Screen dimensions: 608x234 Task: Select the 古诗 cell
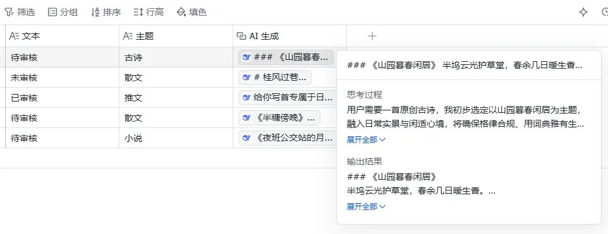pos(176,57)
